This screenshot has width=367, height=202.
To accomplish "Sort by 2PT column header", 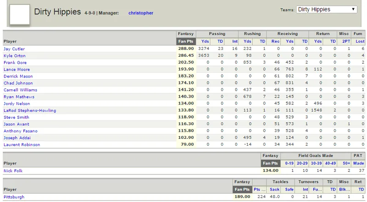I will tap(346, 41).
